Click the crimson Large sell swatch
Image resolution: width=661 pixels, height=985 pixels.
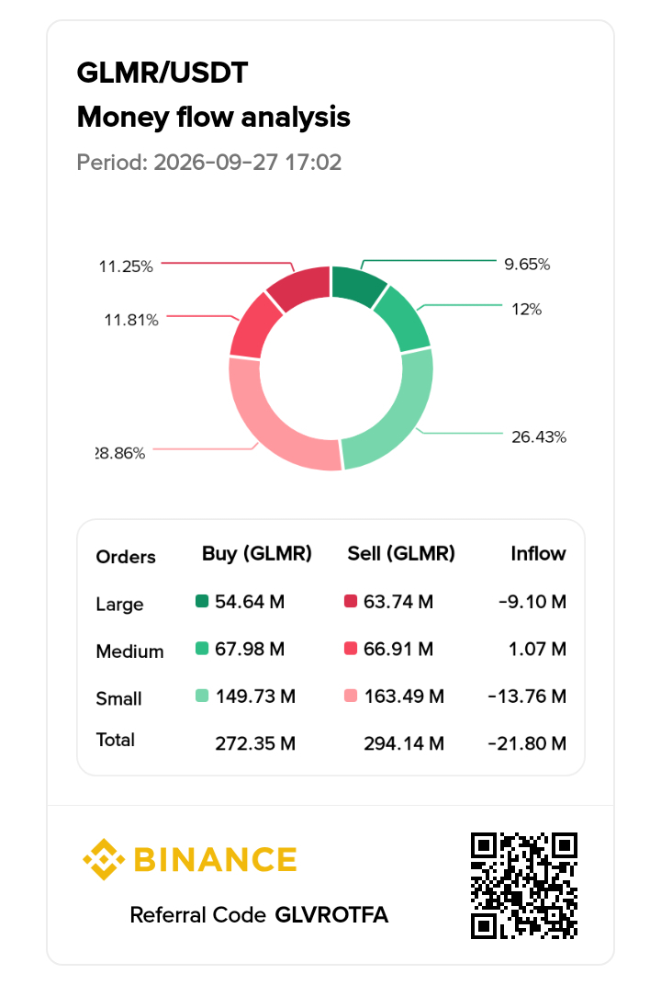pos(351,601)
